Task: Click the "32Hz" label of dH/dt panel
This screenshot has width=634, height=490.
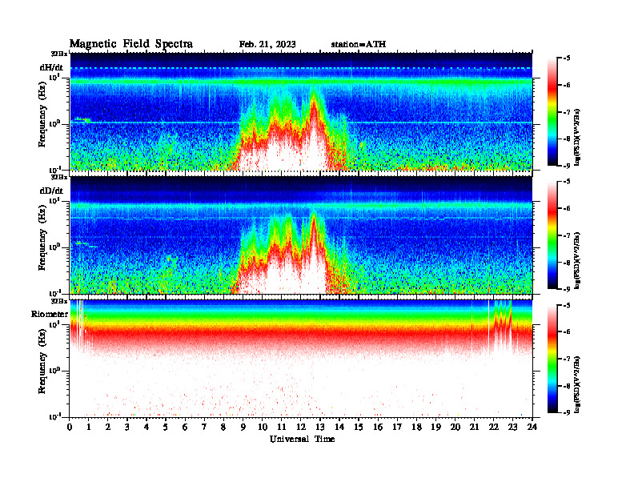Action: point(59,54)
